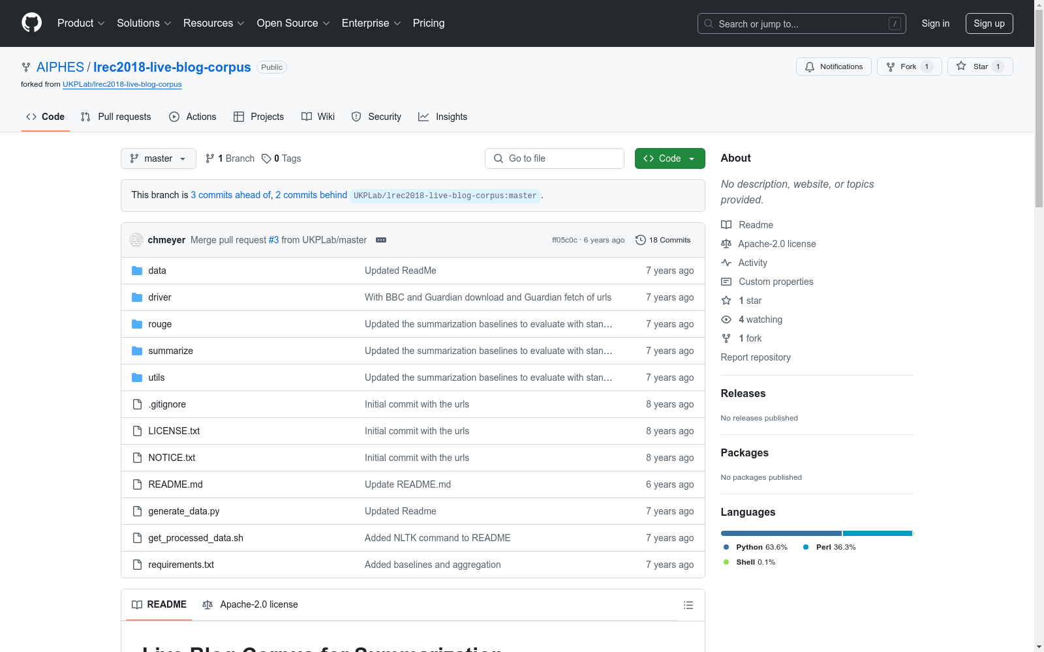Open the Product dropdown menu
1044x652 pixels.
click(x=81, y=23)
